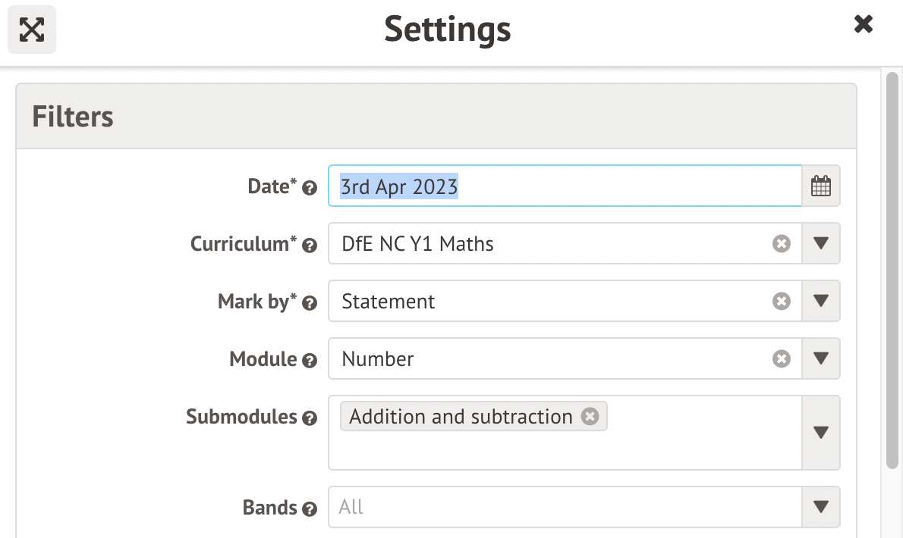Image resolution: width=903 pixels, height=538 pixels.
Task: Click the expand fullscreen arrows icon
Action: 32,30
